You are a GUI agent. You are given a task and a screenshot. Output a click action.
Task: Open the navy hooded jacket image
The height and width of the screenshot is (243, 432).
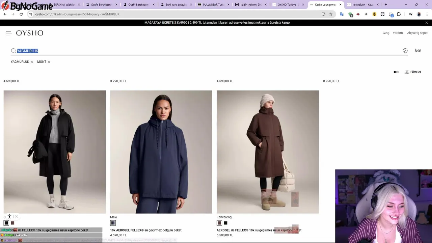point(161,152)
